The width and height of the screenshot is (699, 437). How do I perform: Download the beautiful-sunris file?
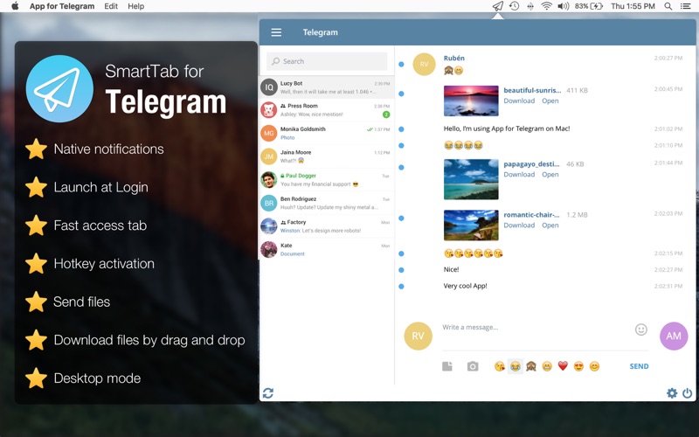coord(519,101)
